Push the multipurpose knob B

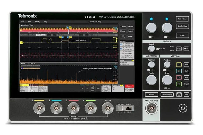point(167,28)
